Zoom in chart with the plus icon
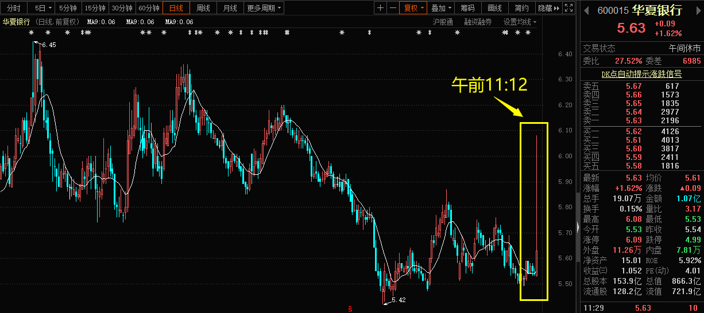Image resolution: width=704 pixels, height=313 pixels. click(381, 8)
